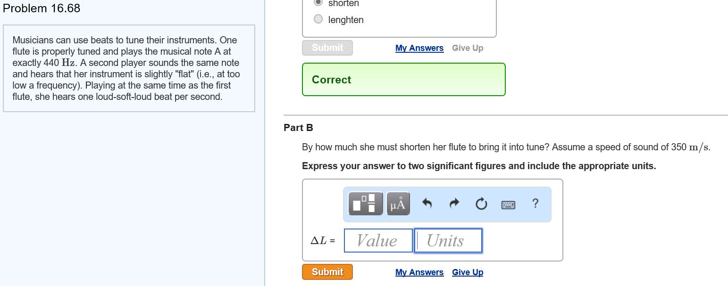Click the grayed Submit button above Correct
The width and height of the screenshot is (728, 286).
[x=327, y=48]
